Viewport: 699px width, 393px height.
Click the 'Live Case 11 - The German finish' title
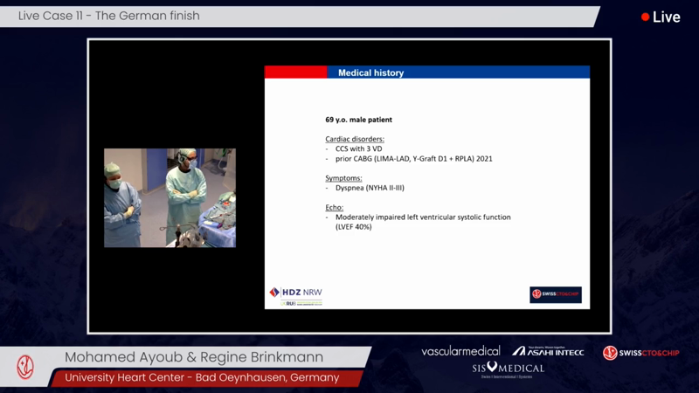109,16
